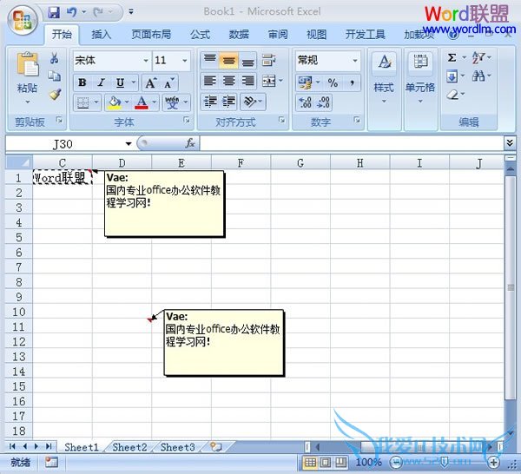The height and width of the screenshot is (474, 521).
Task: Toggle italic formatting
Action: (101, 82)
